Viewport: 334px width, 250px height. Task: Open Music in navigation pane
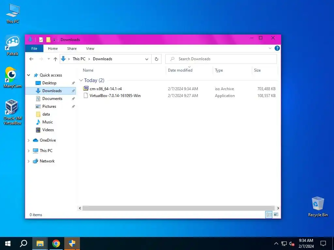tap(48, 122)
